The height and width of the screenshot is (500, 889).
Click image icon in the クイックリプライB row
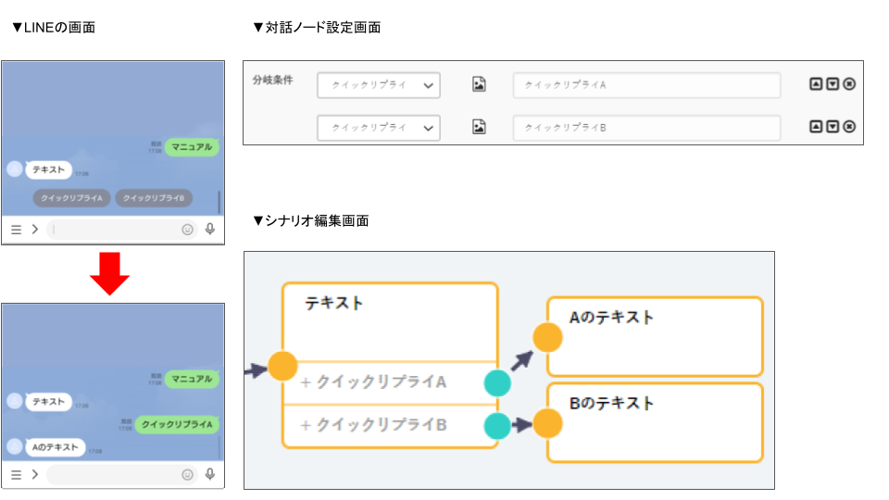pyautogui.click(x=479, y=127)
